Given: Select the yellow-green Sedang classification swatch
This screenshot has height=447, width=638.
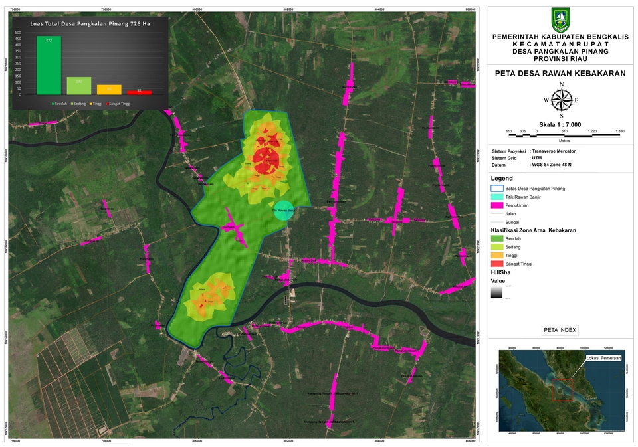Looking at the screenshot, I should point(497,247).
